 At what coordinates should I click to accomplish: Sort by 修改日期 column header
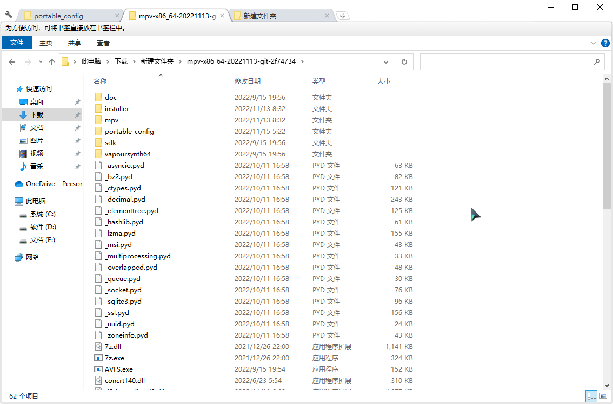point(270,81)
